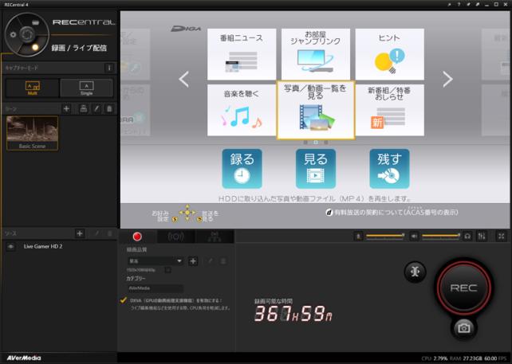Screen dimensions: 512x364
Task: Open the 新番組/特番おしらせ tile
Action: pos(389,110)
